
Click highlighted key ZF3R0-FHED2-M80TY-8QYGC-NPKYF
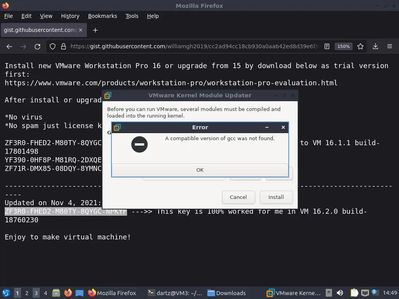(x=65, y=211)
